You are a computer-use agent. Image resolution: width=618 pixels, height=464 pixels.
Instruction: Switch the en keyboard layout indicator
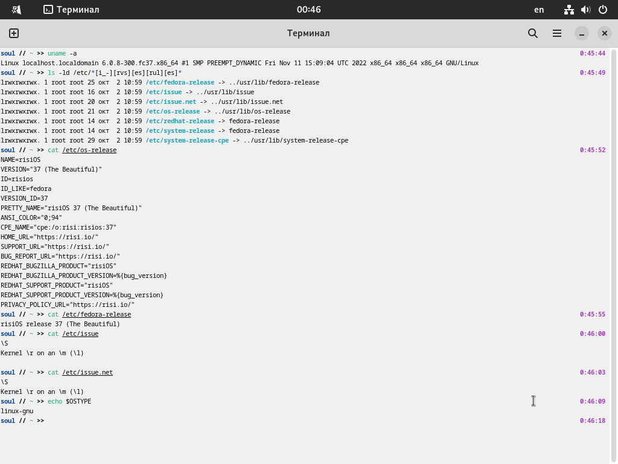point(539,10)
